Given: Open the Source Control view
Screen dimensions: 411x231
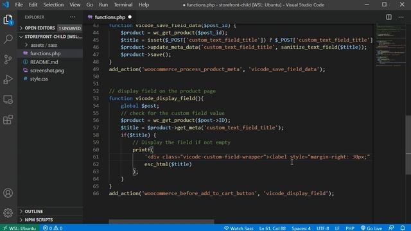Looking at the screenshot, I should (8, 60).
